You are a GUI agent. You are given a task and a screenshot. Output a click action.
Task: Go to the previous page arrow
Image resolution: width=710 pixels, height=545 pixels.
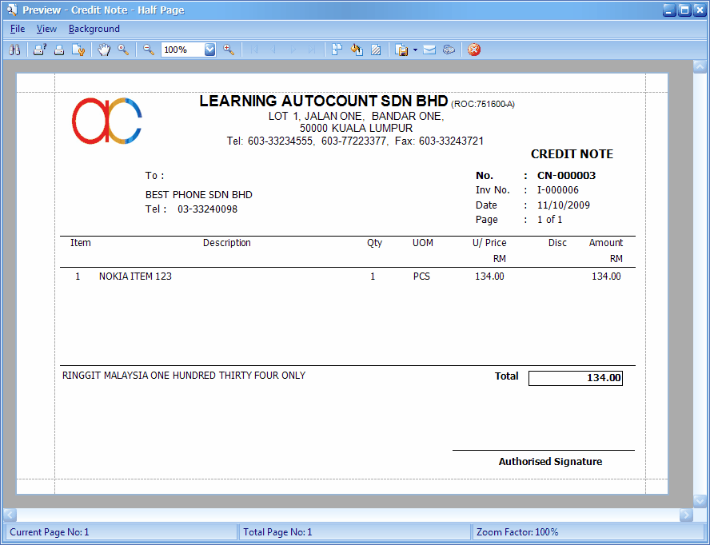[x=273, y=50]
